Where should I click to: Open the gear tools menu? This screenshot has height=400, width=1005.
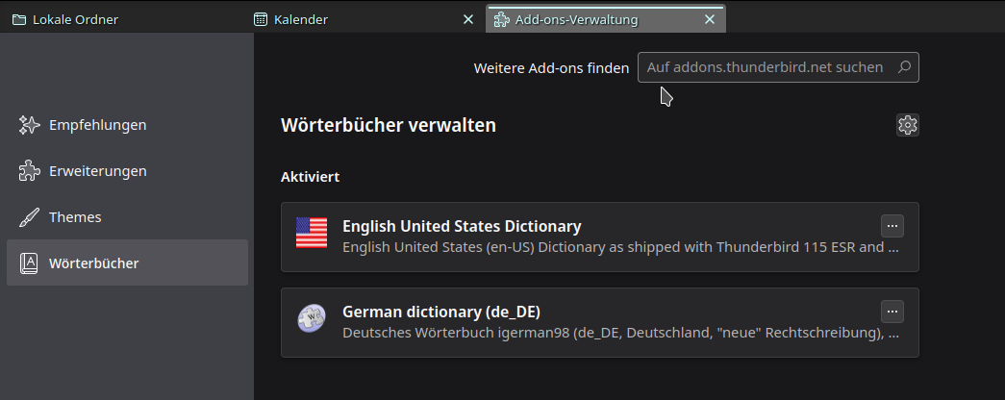[908, 125]
